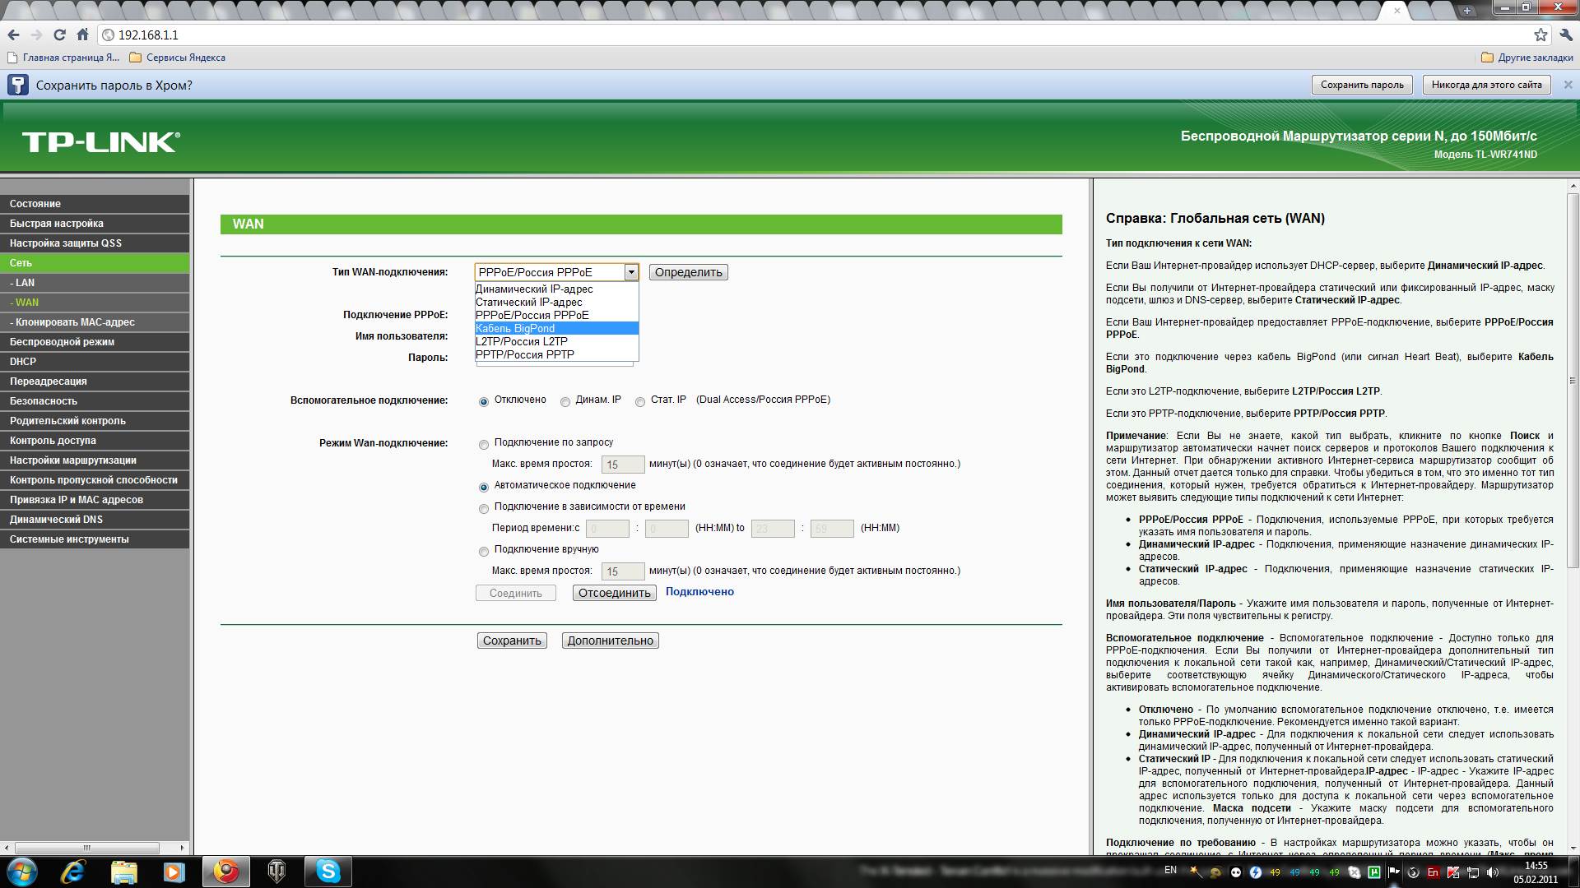Select Динам. IP secondary connection radio

point(565,402)
